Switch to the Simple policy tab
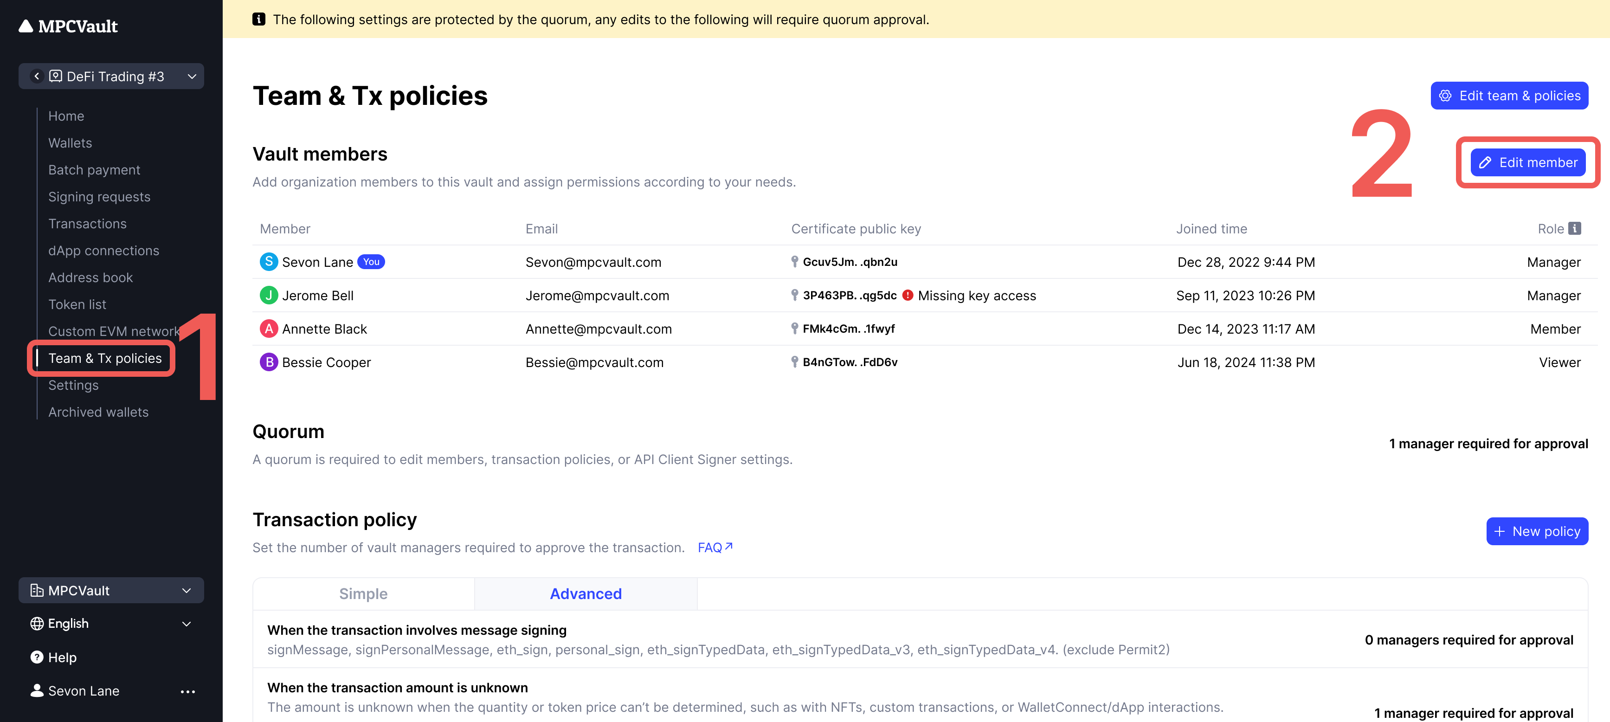 pyautogui.click(x=363, y=593)
